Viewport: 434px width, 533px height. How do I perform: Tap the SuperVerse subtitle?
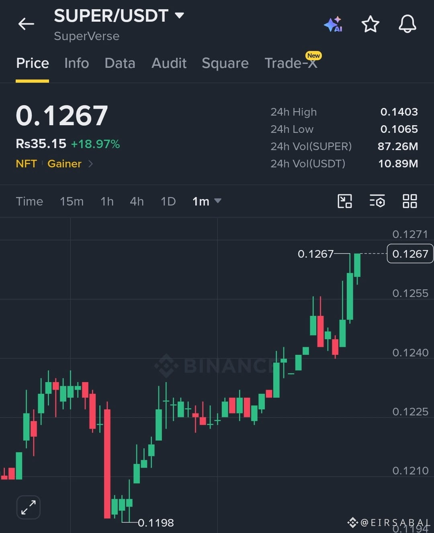(x=87, y=36)
